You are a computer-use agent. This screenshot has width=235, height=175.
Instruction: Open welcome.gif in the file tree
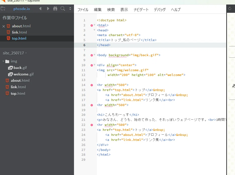24,74
